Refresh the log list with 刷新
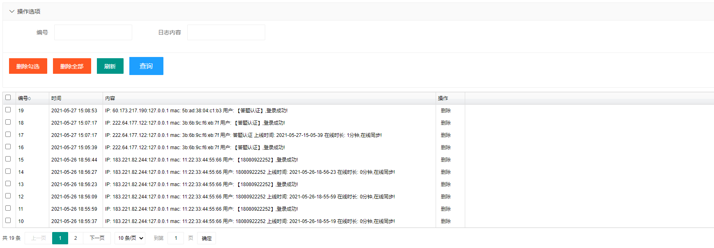The width and height of the screenshot is (714, 248). [110, 66]
